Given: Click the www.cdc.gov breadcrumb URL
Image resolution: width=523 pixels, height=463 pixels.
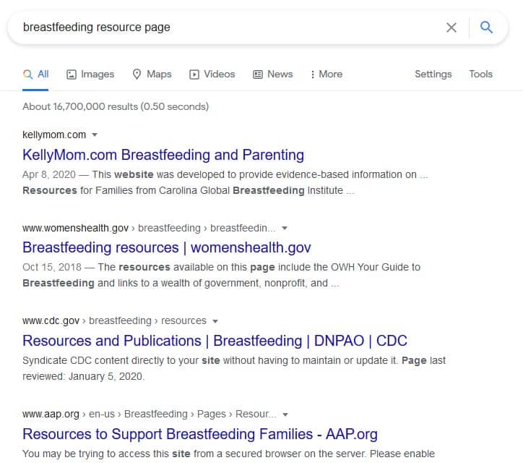Looking at the screenshot, I should click(x=49, y=320).
